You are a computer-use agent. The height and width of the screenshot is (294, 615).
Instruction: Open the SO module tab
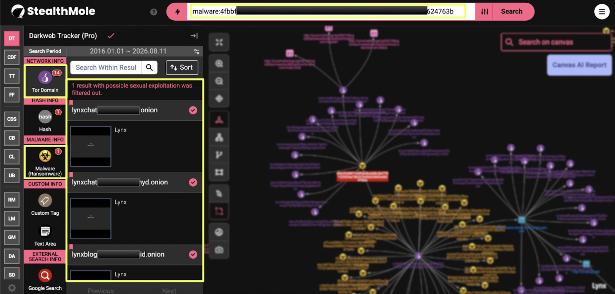pos(12,274)
